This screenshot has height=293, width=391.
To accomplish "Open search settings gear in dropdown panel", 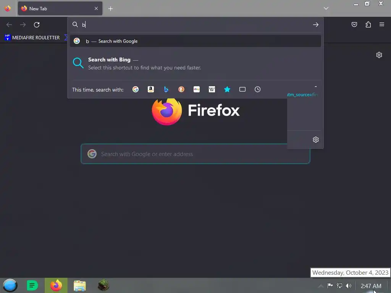I will click(x=316, y=140).
